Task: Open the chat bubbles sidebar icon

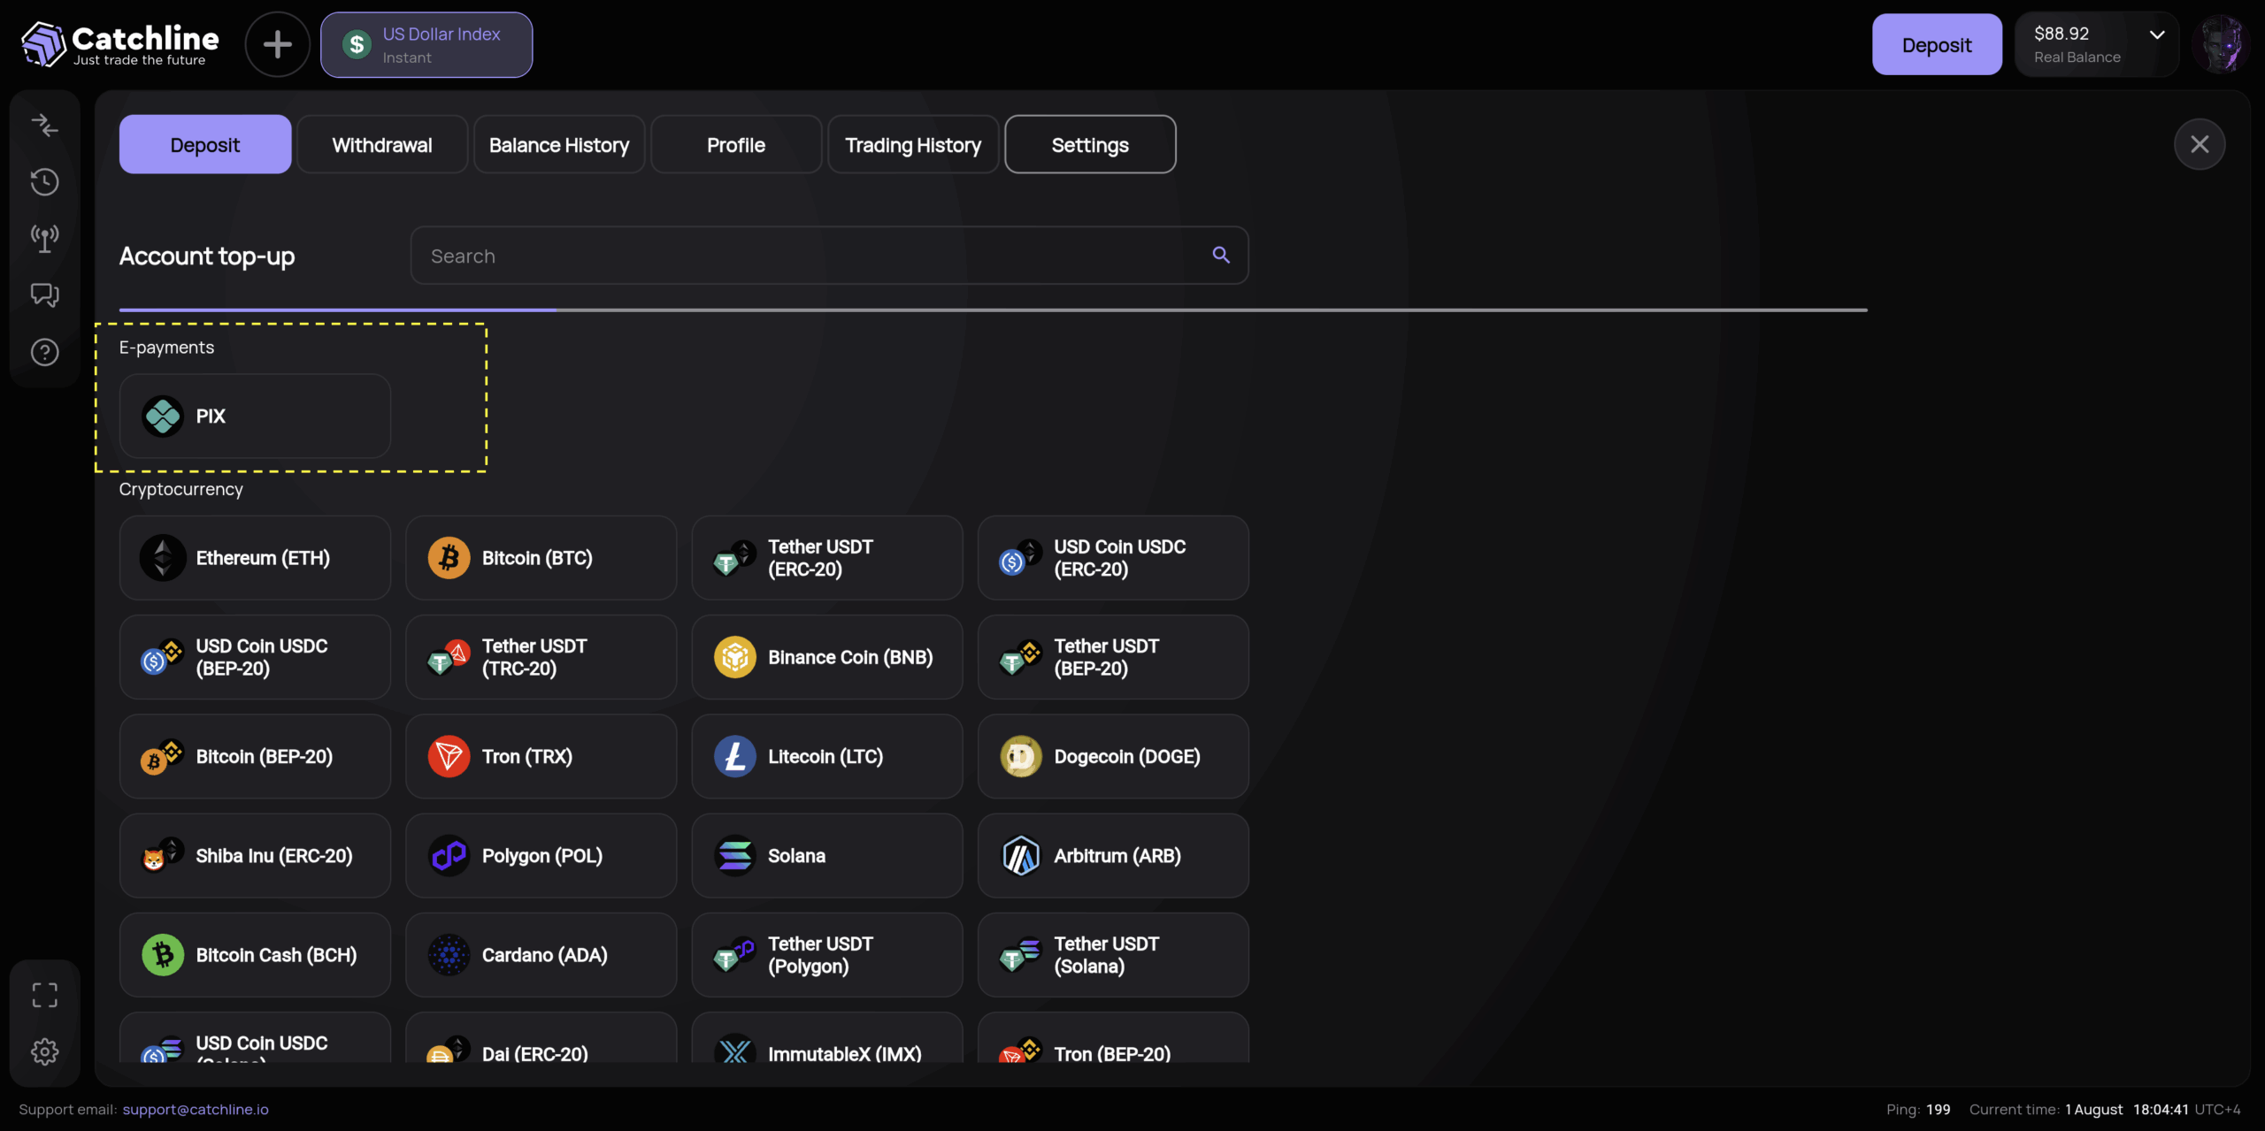Action: pyautogui.click(x=44, y=294)
